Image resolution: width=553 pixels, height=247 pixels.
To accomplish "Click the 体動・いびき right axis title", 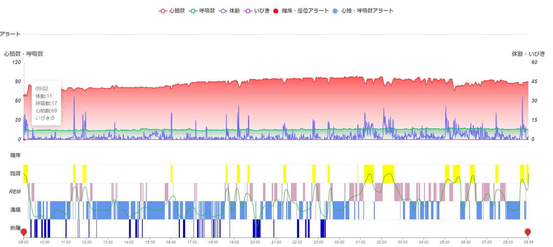I will (x=528, y=54).
